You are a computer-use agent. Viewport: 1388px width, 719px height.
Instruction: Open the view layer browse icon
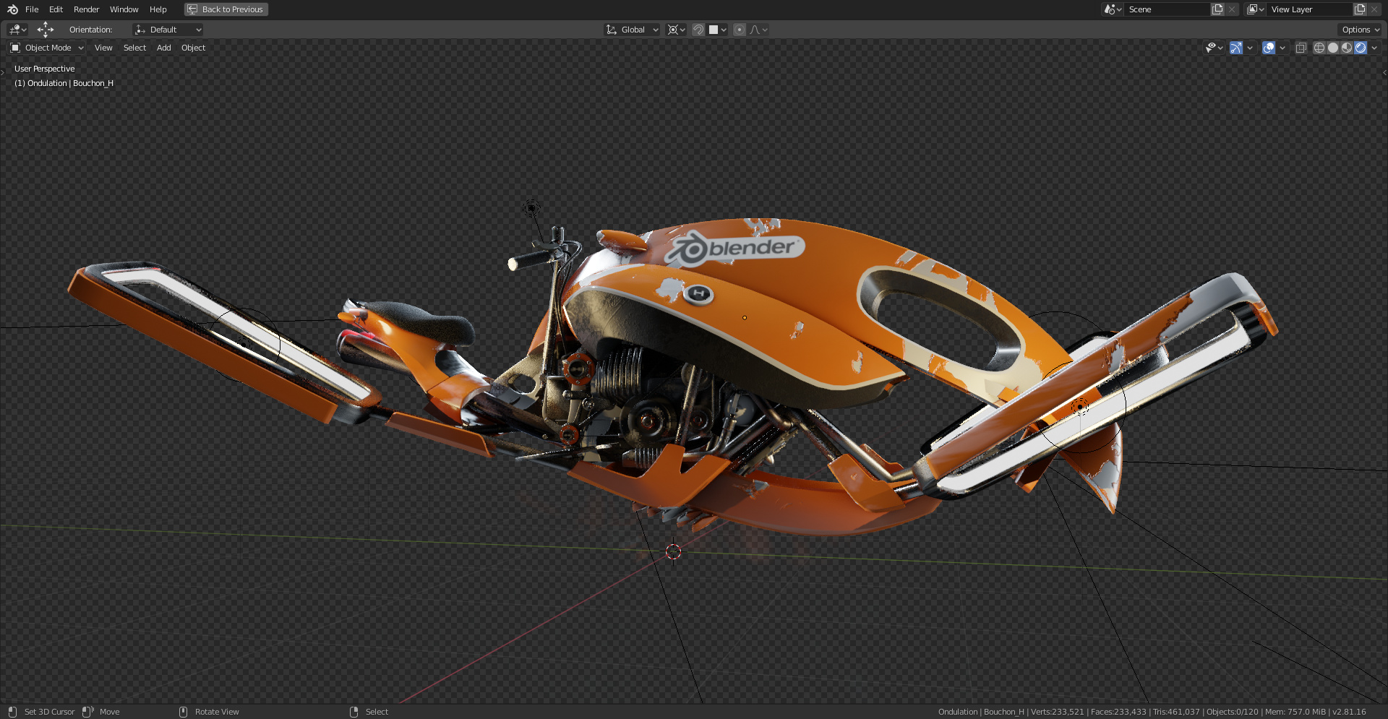pyautogui.click(x=1256, y=9)
